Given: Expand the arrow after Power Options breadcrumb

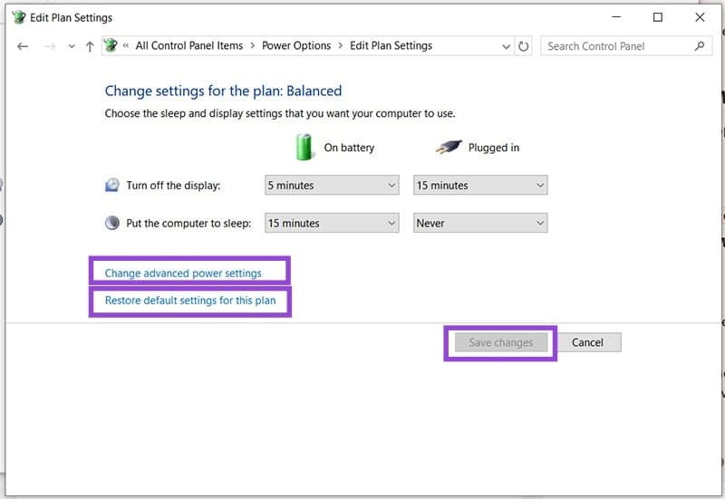Looking at the screenshot, I should tap(341, 46).
